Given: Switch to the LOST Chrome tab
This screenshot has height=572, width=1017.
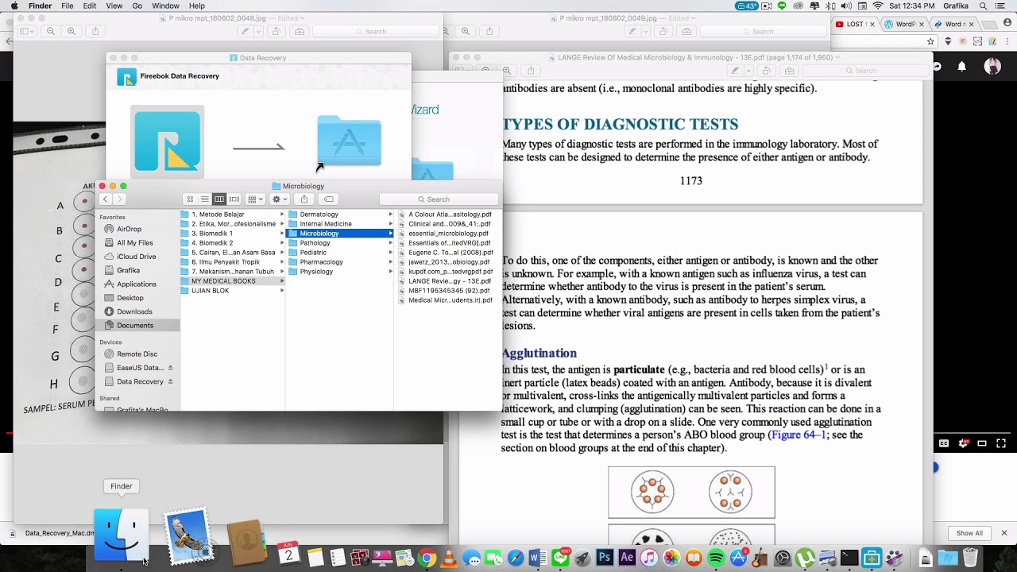Looking at the screenshot, I should point(855,24).
